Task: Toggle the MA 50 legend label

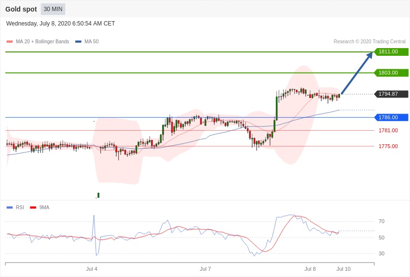Action: 91,42
